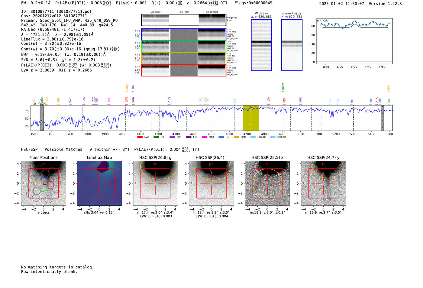The height and width of the screenshot is (288, 423).
Task: Click the (H)CaII legend swatch
Action: point(273,137)
